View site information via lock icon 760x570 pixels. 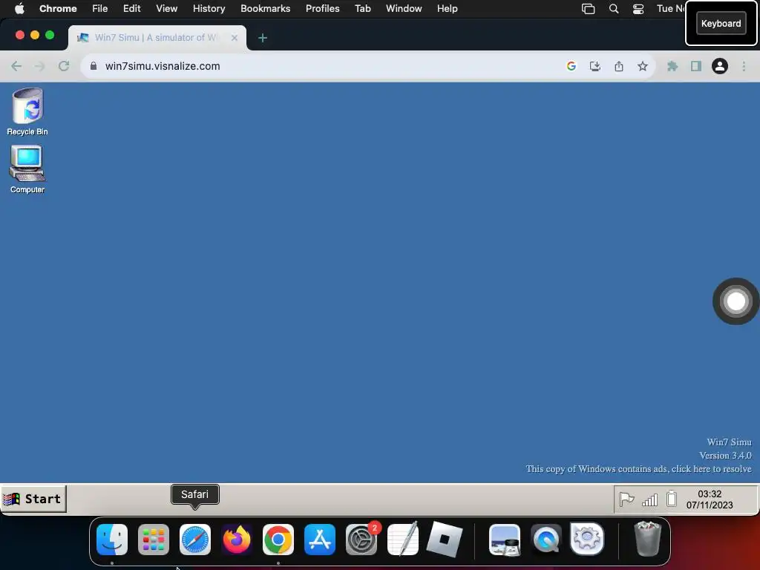tap(94, 66)
